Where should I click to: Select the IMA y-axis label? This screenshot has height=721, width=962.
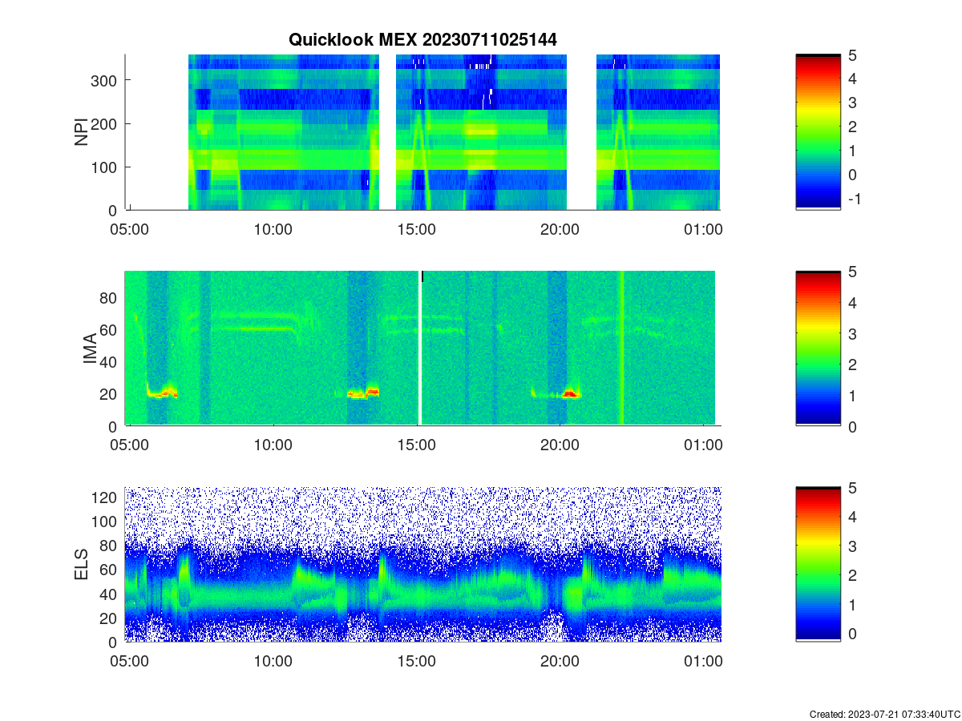click(x=90, y=348)
